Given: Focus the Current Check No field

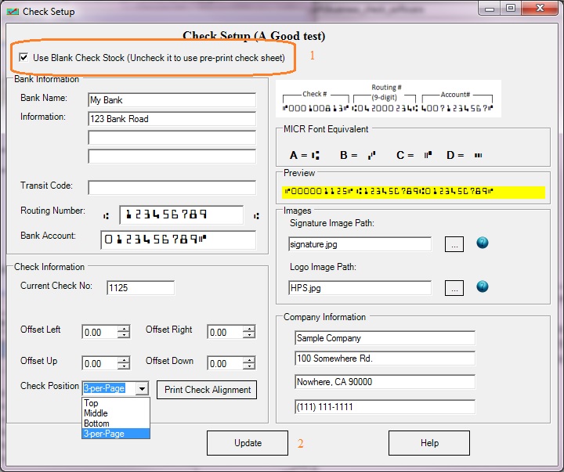Looking at the screenshot, I should pos(140,288).
